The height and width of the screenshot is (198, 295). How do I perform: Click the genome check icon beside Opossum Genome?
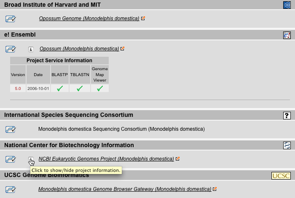11,19
